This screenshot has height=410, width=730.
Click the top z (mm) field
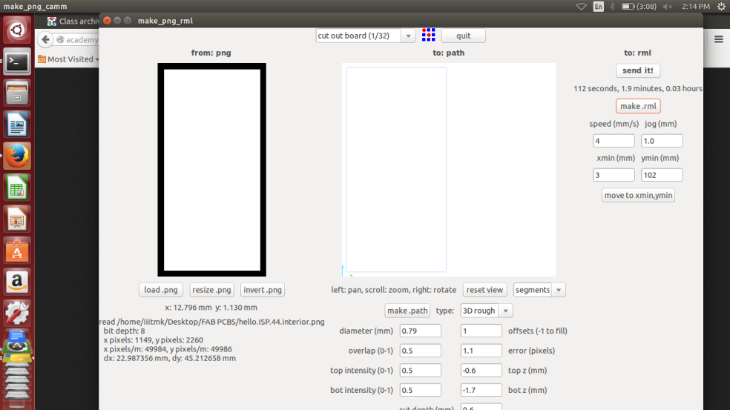coord(481,371)
